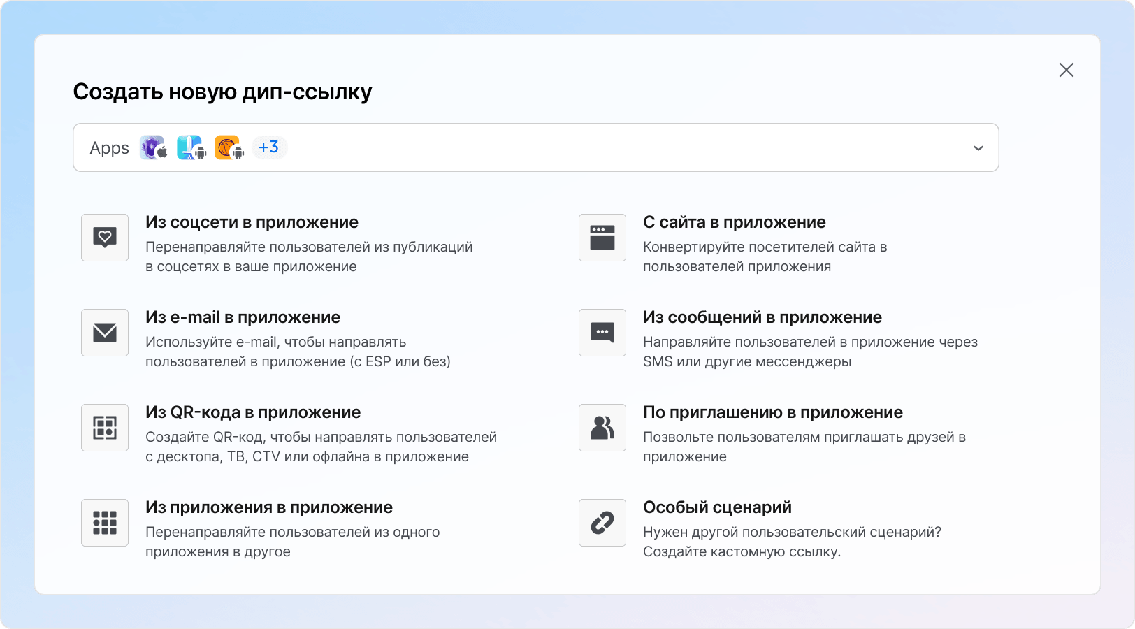Click description 'Нужен другой пользовательский сценарий?'
Image resolution: width=1135 pixels, height=629 pixels.
793,532
